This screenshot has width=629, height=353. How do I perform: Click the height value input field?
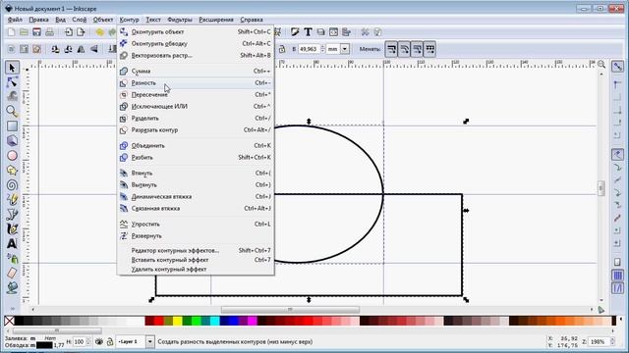[309, 49]
